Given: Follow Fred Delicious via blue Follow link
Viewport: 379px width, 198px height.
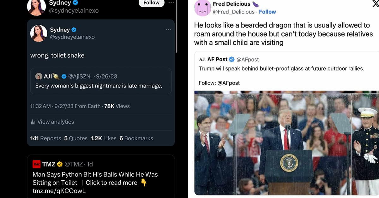Looking at the screenshot, I should 268,12.
